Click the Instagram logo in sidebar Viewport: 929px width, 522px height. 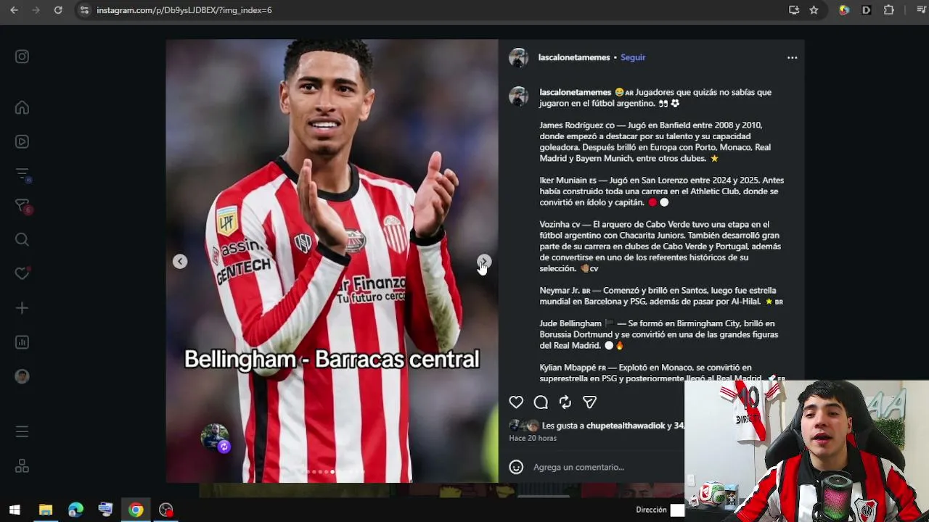click(x=22, y=57)
